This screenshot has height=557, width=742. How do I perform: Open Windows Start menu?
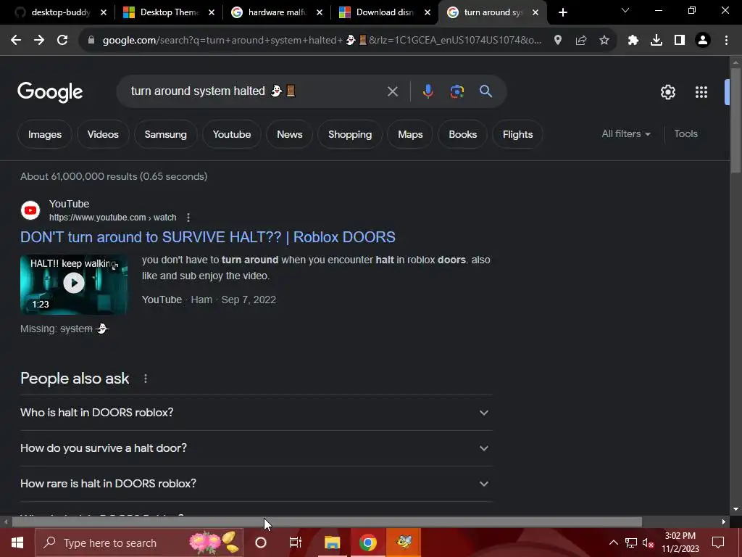[17, 542]
